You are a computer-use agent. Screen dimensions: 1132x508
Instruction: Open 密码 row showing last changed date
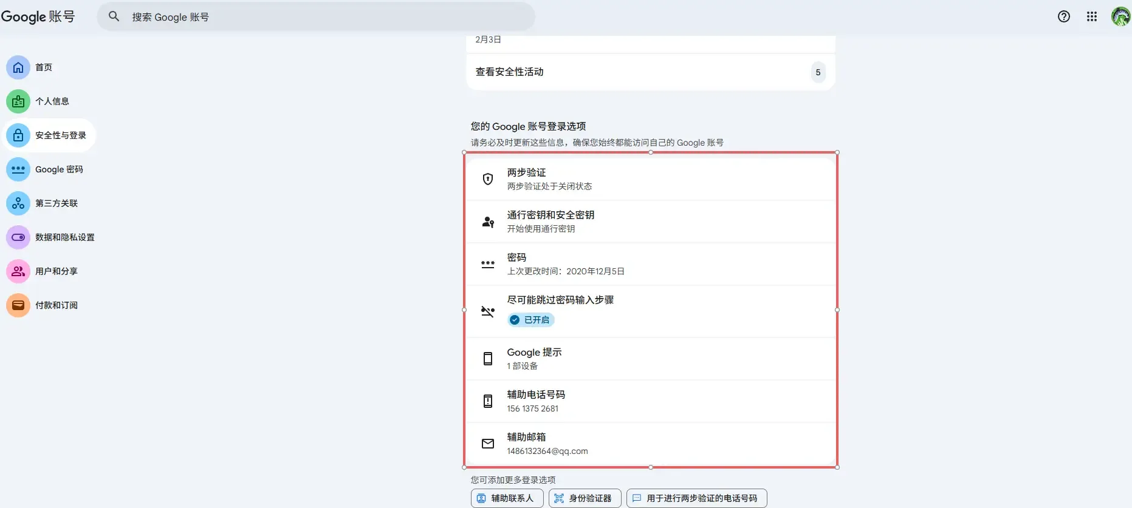(x=651, y=264)
